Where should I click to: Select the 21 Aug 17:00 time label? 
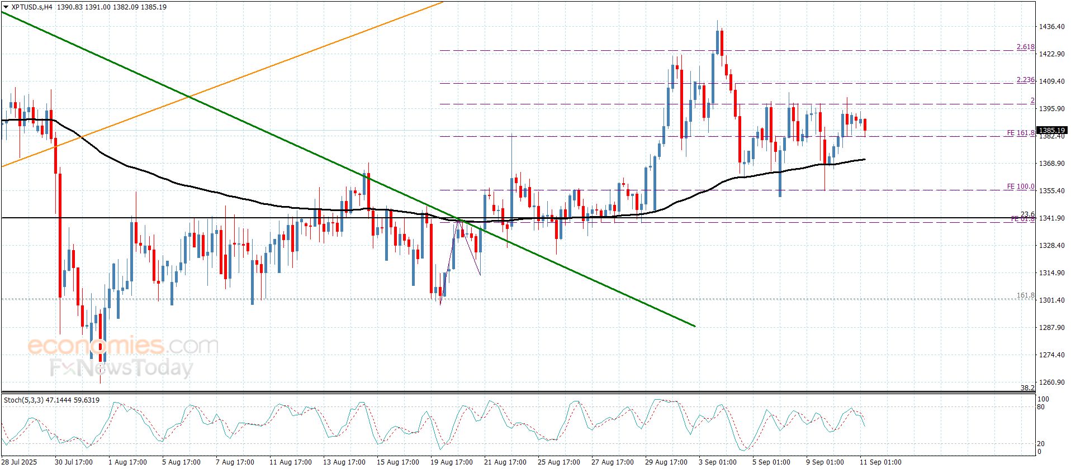[x=505, y=462]
